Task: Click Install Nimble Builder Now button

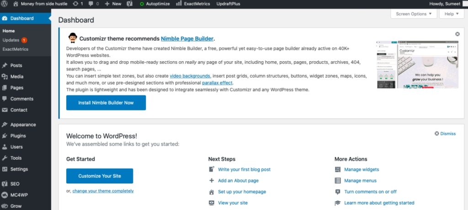Action: coord(106,103)
